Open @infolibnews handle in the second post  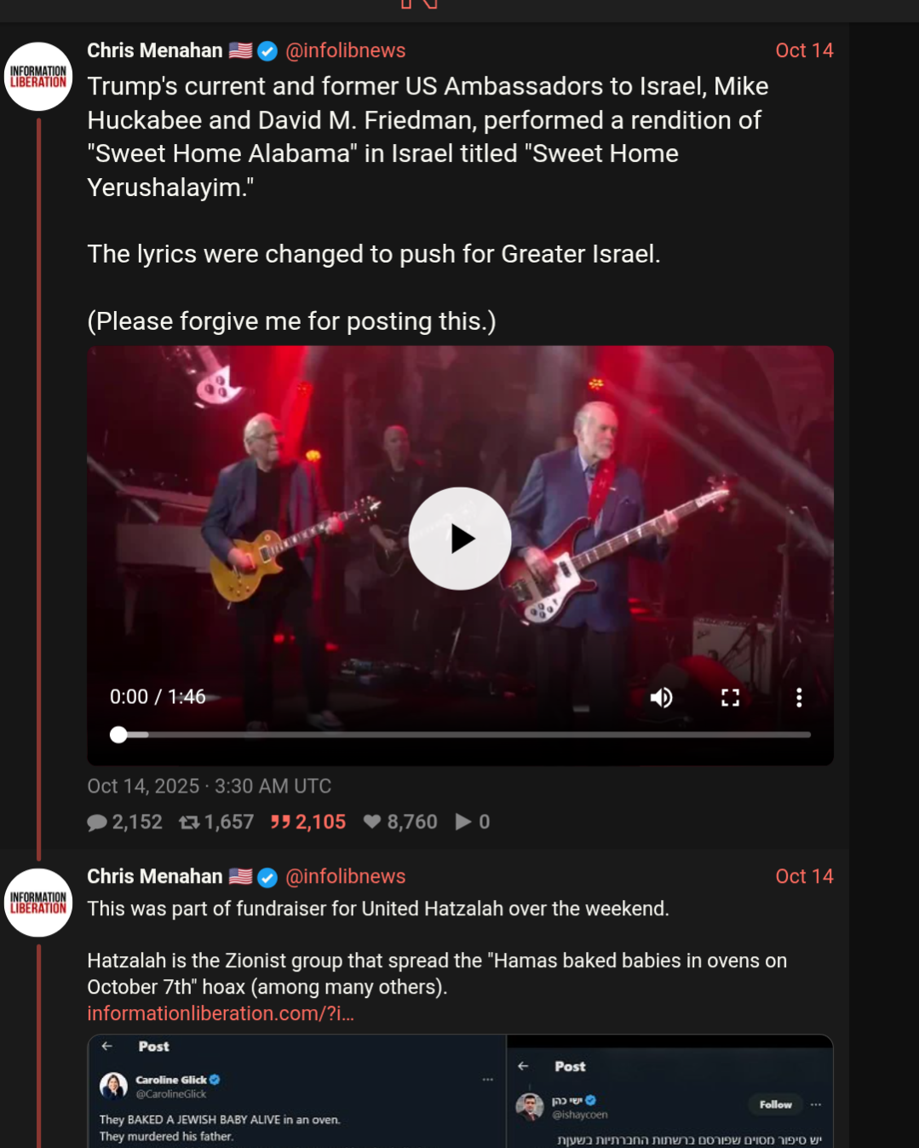[345, 877]
